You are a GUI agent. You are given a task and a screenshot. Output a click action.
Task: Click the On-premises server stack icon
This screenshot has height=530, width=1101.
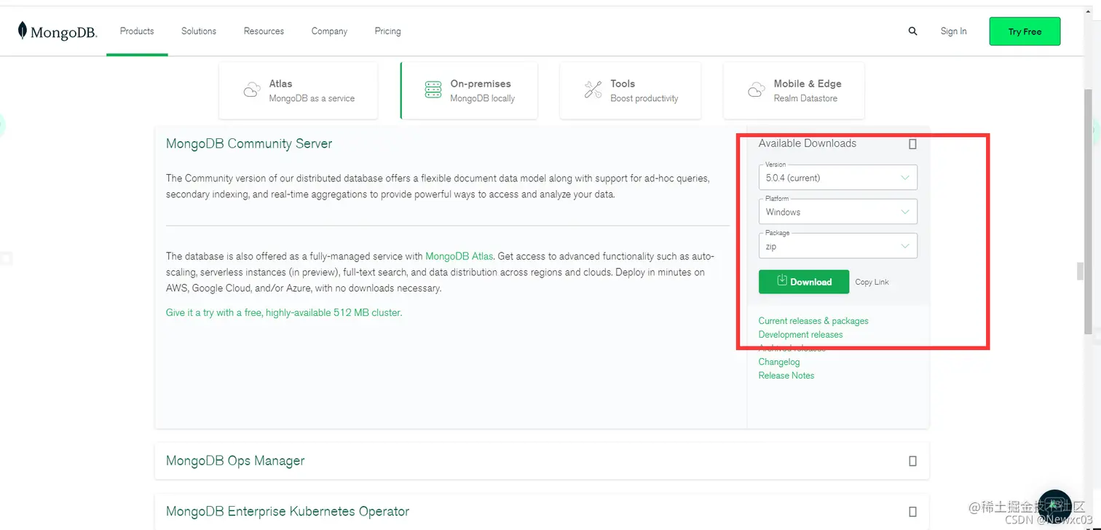click(x=433, y=90)
